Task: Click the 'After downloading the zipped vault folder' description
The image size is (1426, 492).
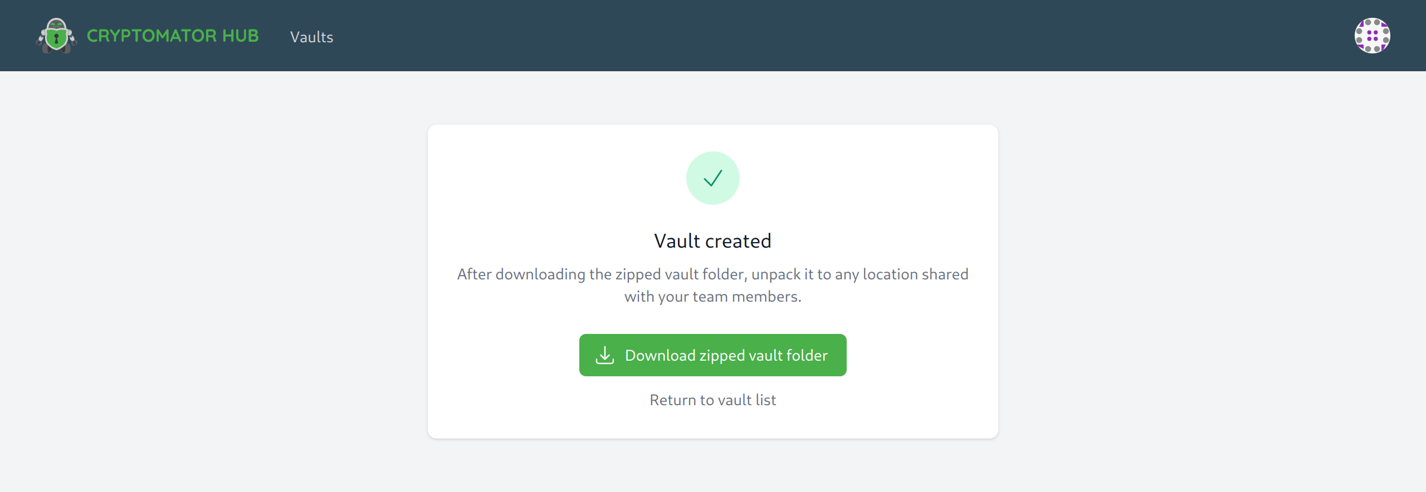Action: tap(712, 285)
